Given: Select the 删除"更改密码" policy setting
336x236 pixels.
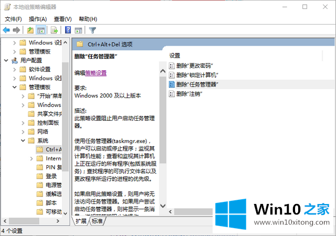Looking at the screenshot, I should point(194,66).
